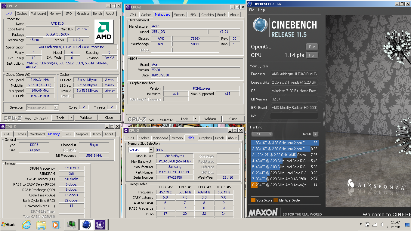Open the volume speaker tray icon

tap(382, 224)
